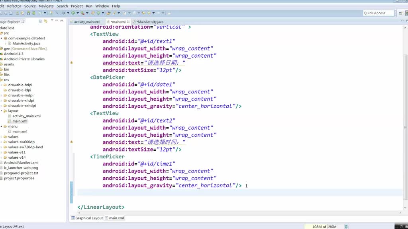Select the main.xml source bottom tab
The height and width of the screenshot is (229, 408).
[x=114, y=218]
